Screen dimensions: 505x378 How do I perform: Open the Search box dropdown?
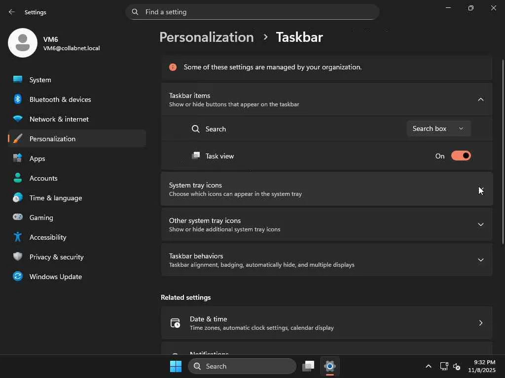438,128
